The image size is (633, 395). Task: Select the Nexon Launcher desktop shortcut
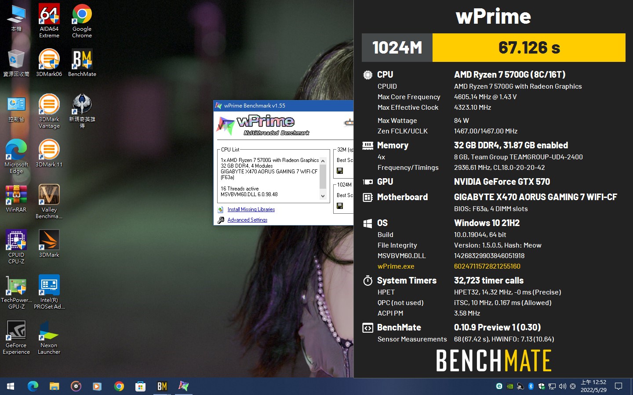pos(49,337)
